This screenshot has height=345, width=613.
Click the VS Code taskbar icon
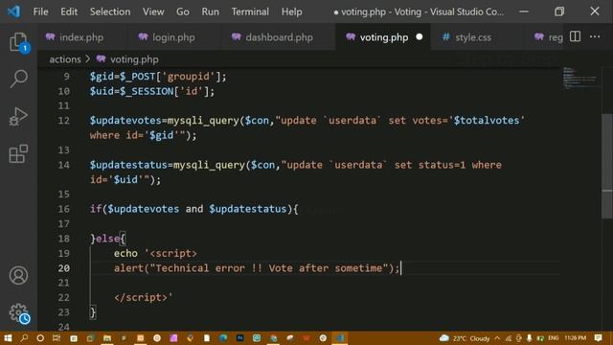pyautogui.click(x=340, y=338)
